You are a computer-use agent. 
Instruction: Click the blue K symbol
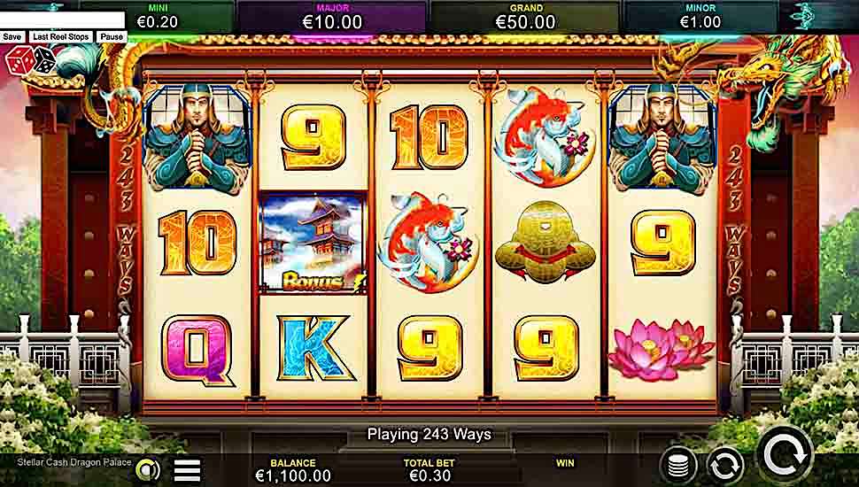click(x=313, y=348)
